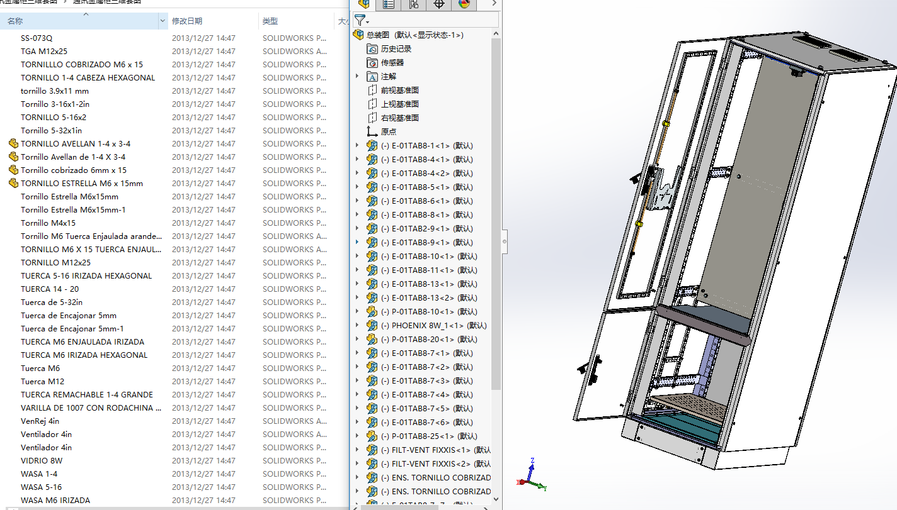The height and width of the screenshot is (510, 897).
Task: Open the 名称 column header dropdown arrow
Action: click(x=163, y=21)
